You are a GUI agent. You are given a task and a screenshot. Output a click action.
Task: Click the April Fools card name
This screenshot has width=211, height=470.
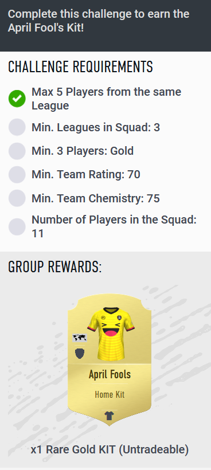tap(110, 374)
